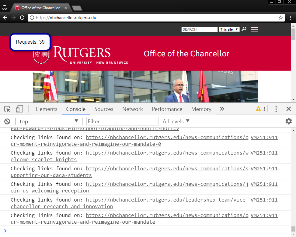Image resolution: width=296 pixels, height=237 pixels.
Task: Reload the page with the refresh icon
Action: click(22, 18)
